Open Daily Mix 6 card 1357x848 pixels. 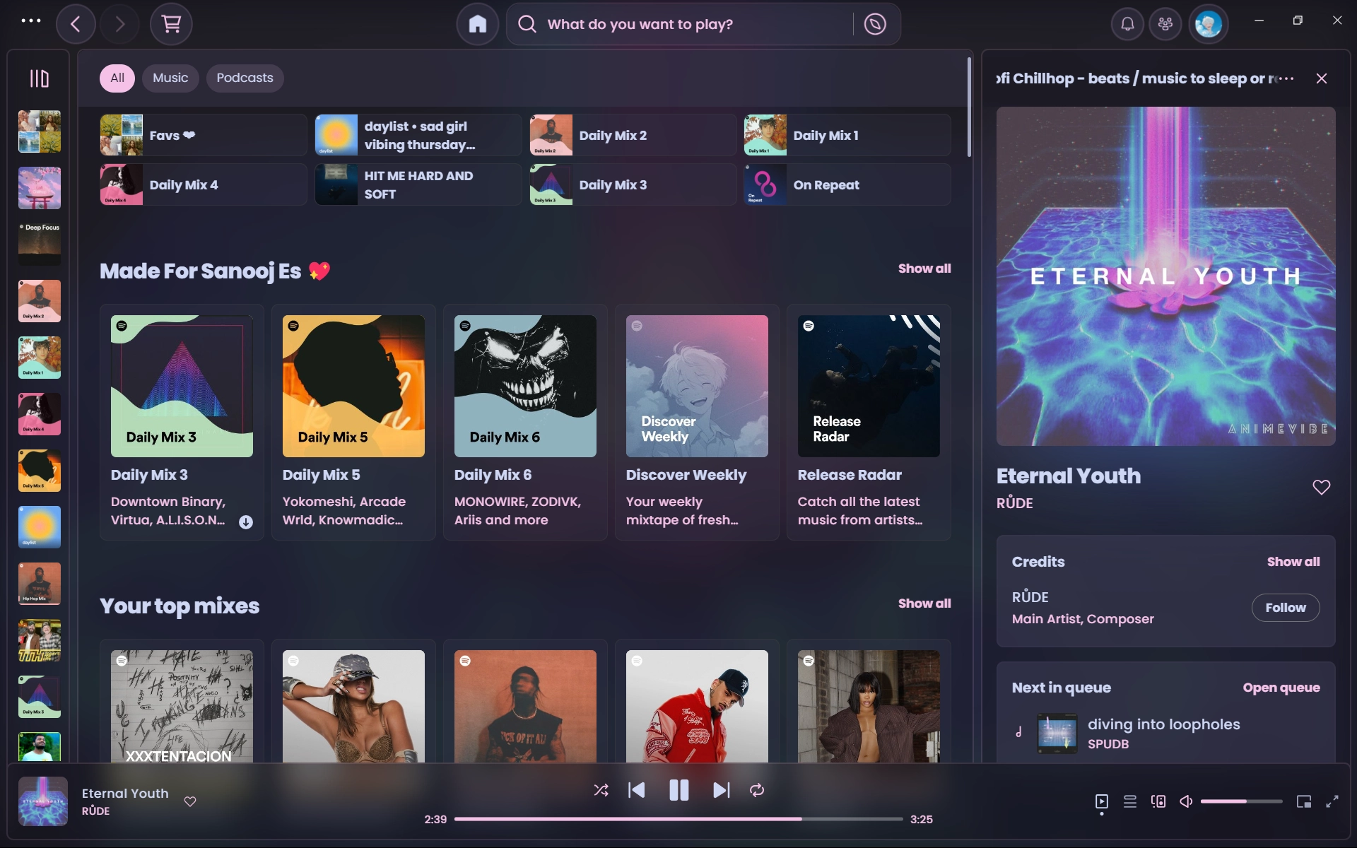(525, 423)
